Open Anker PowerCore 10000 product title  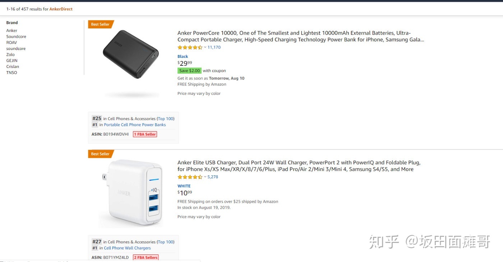(301, 36)
